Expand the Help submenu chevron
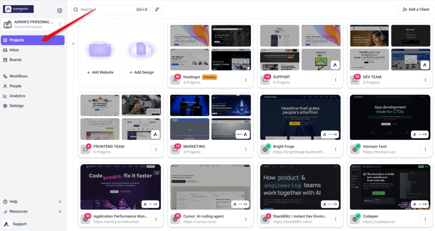The image size is (435, 231). tap(60, 202)
